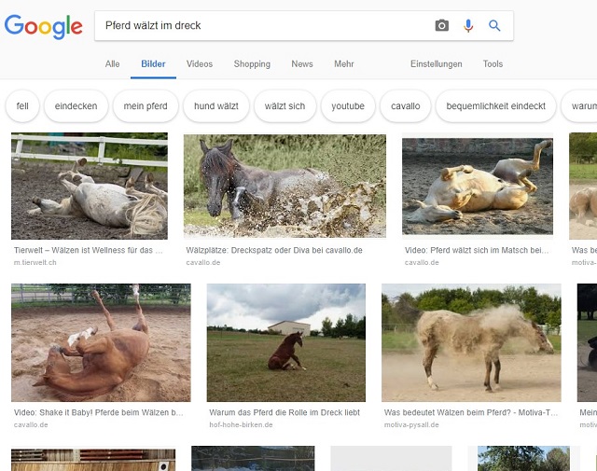
Task: Select 'hund wälzt' suggestion chip
Action: point(216,105)
